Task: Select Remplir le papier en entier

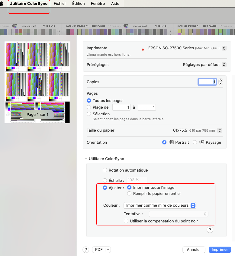Action: [129, 194]
